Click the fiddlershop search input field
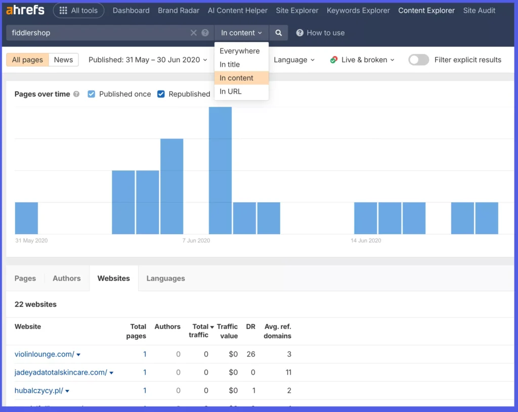 101,32
